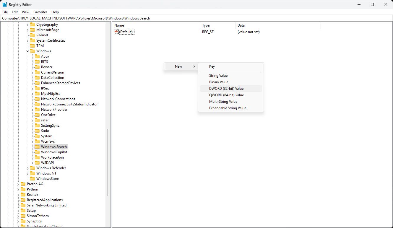The image size is (393, 228).
Task: Choose Expandable String Value from submenu
Action: pos(231,108)
